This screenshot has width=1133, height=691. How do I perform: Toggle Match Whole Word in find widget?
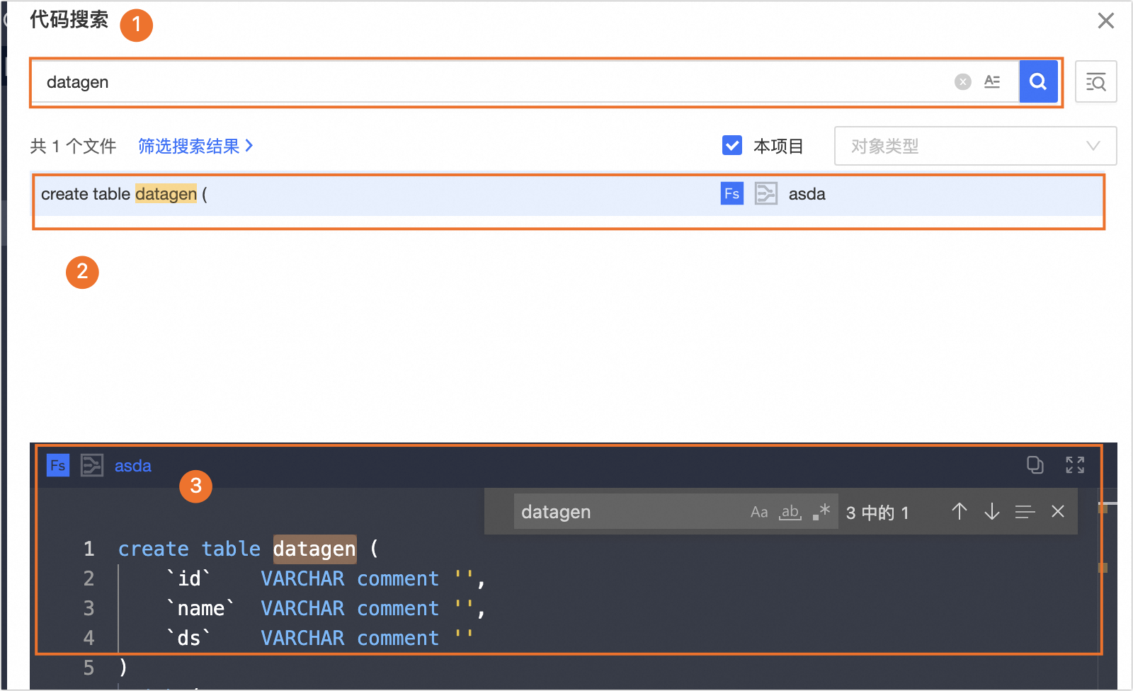coord(790,512)
